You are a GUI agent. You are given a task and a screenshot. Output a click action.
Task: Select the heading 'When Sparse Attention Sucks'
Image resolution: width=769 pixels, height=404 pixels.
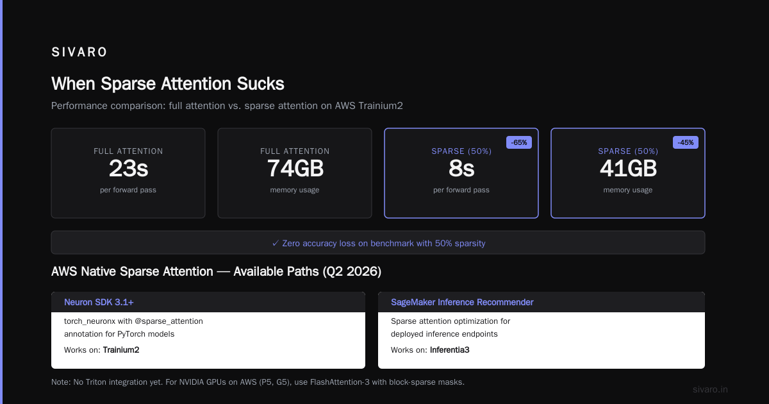[168, 84]
